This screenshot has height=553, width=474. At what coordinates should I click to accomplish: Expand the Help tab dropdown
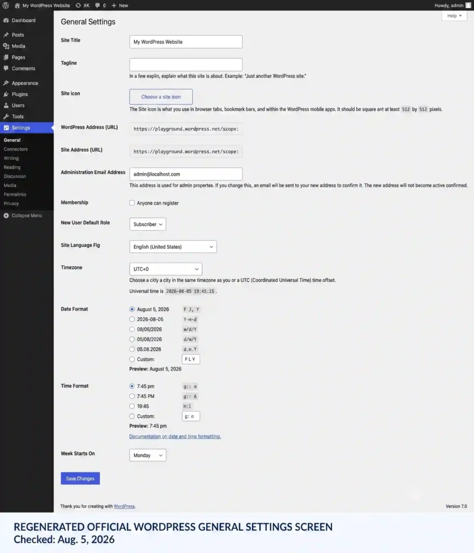click(x=454, y=16)
